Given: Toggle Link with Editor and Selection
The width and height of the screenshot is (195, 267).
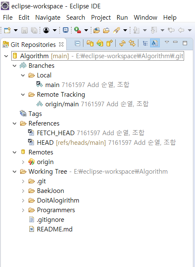Looking at the screenshot, I should 132,43.
